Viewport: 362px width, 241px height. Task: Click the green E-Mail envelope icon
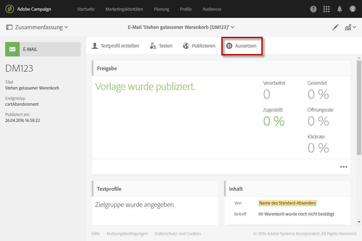click(x=12, y=49)
